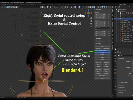This screenshot has height=100, width=133.
Task: Switch perspective/orthographic view gizmo icon
Action: [x=91, y=27]
